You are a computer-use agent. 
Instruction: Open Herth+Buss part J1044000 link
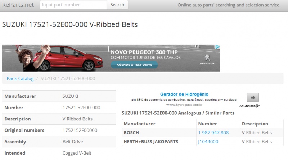tap(208, 142)
